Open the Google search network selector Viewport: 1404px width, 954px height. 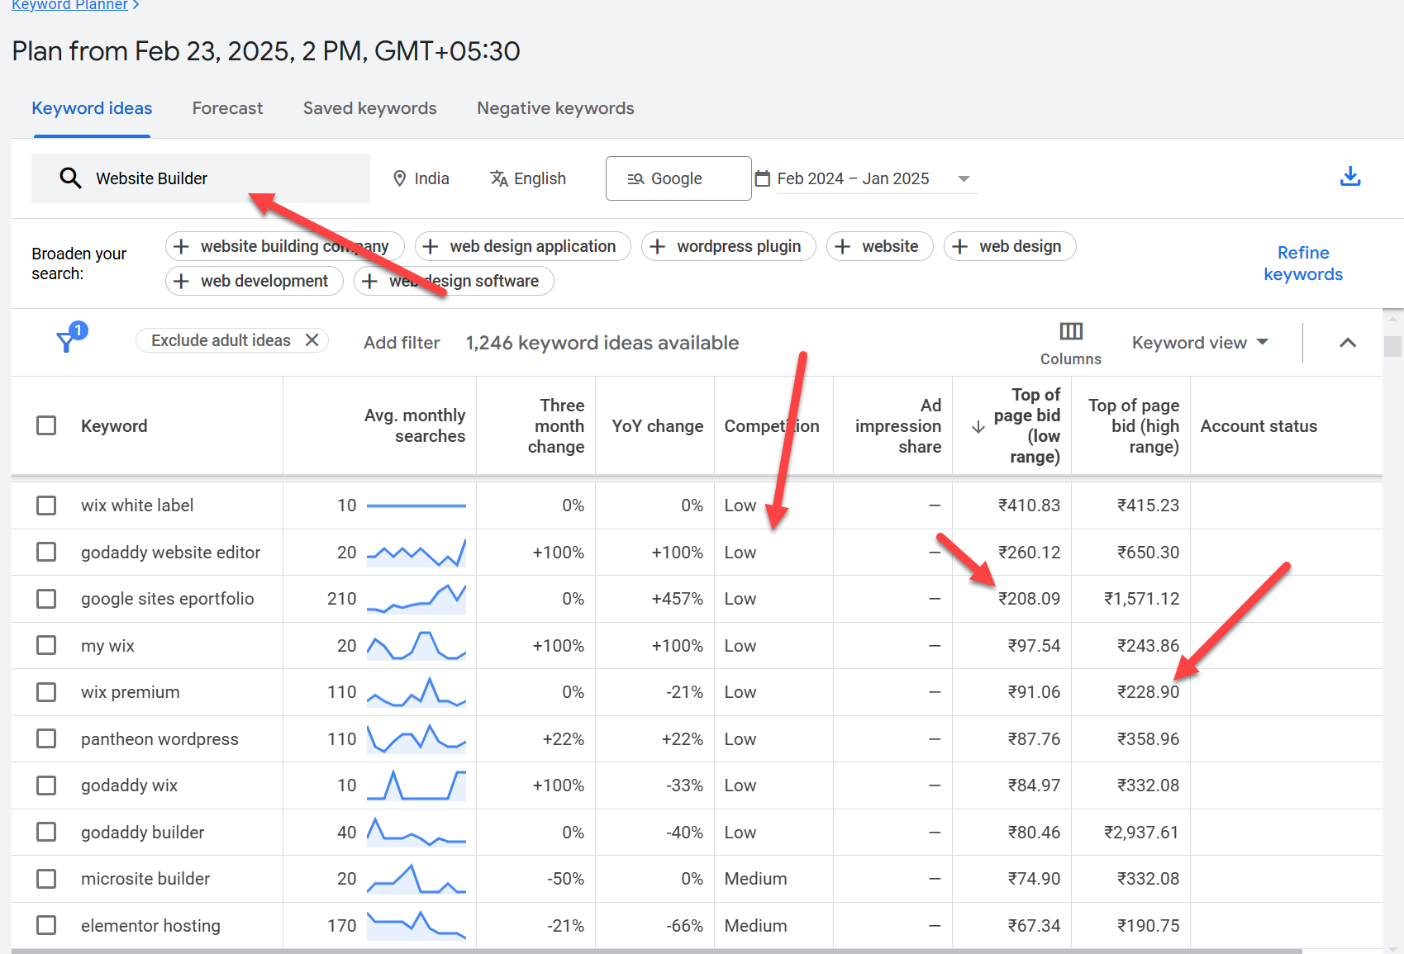678,178
